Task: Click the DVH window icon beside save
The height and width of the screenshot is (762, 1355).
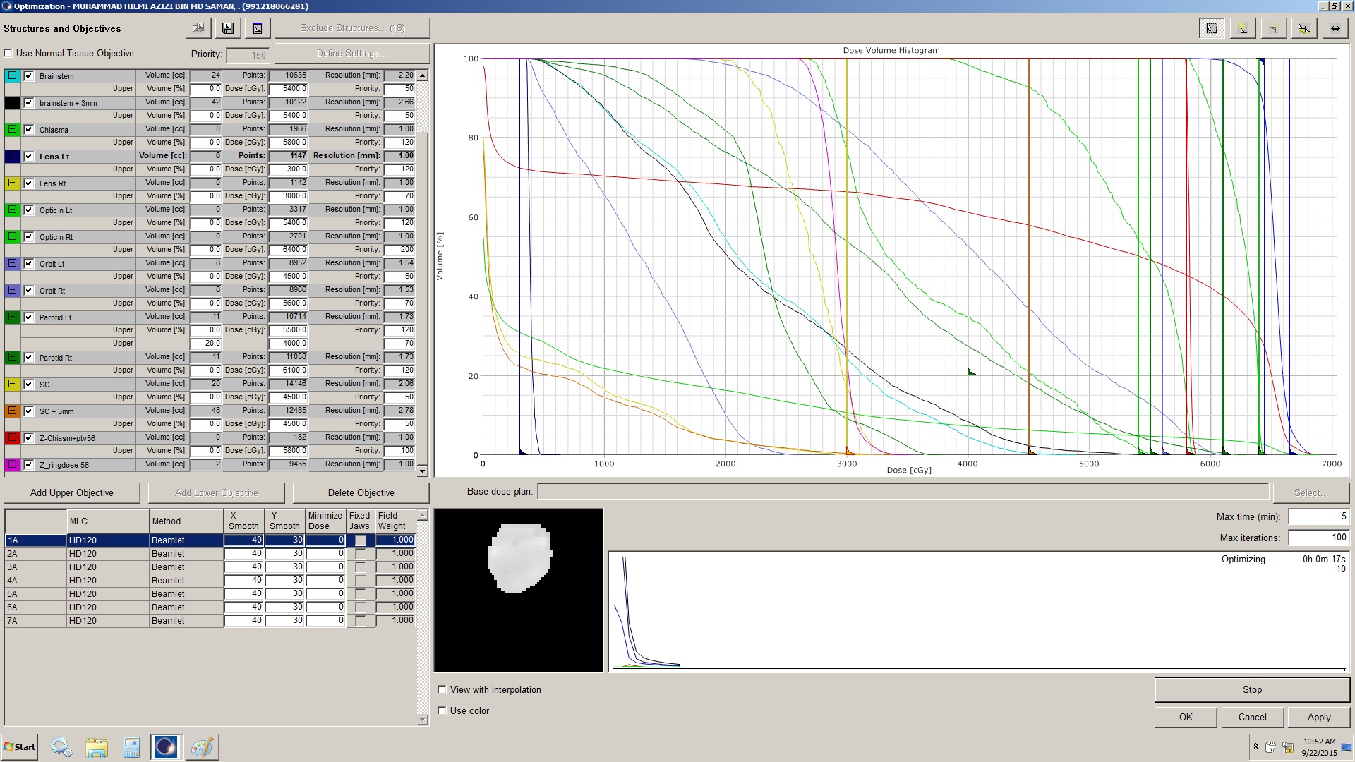Action: click(258, 28)
